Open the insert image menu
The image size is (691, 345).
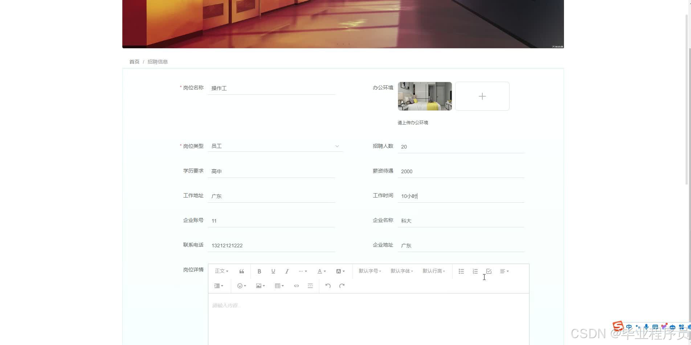tap(261, 286)
